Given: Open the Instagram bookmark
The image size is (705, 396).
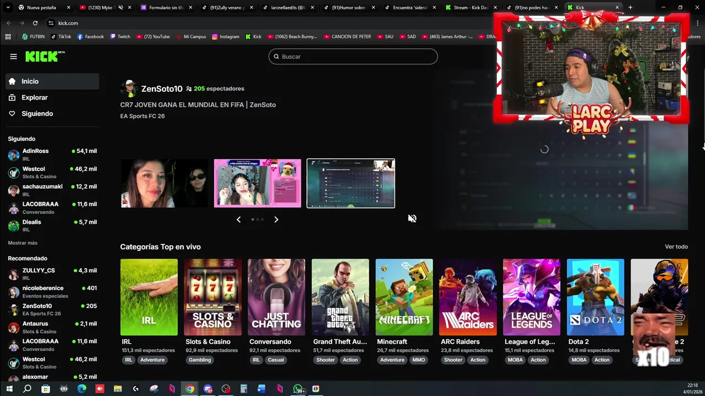Looking at the screenshot, I should point(226,37).
